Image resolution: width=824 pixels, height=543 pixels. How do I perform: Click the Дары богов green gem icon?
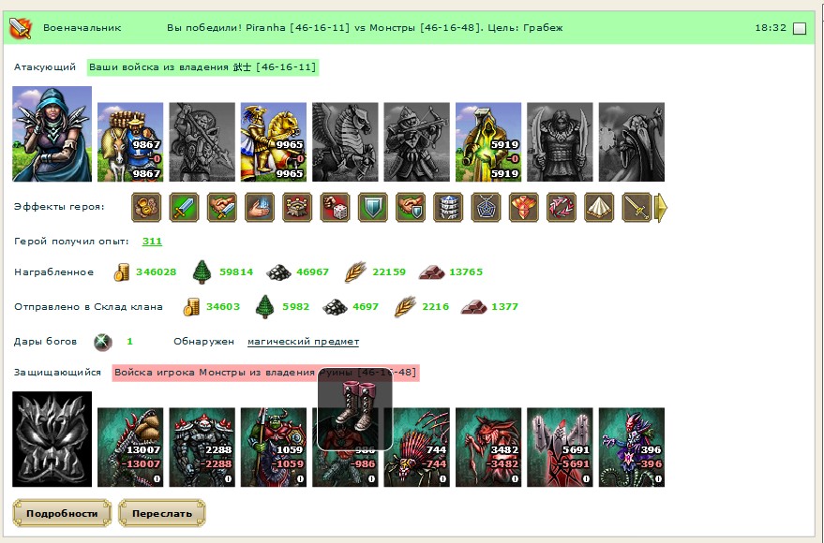pyautogui.click(x=103, y=342)
